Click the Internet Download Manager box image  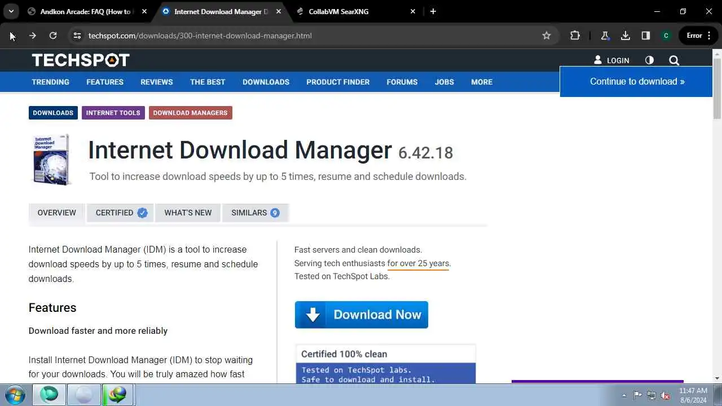tap(51, 159)
